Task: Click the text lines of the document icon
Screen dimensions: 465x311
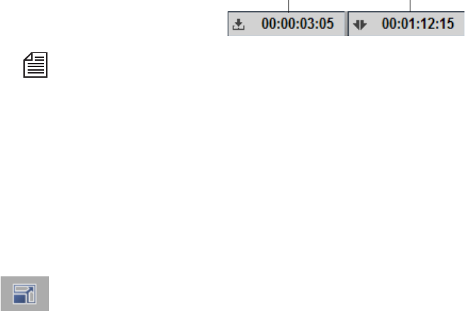Action: point(36,67)
